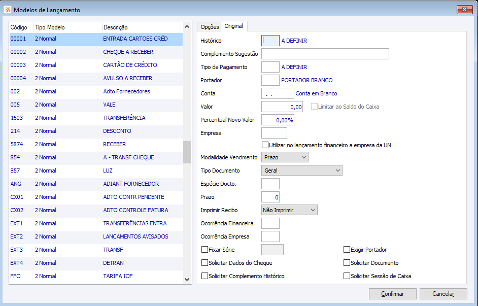Check Utilizar no lançamento financeiro a empresa da UN

coord(265,145)
